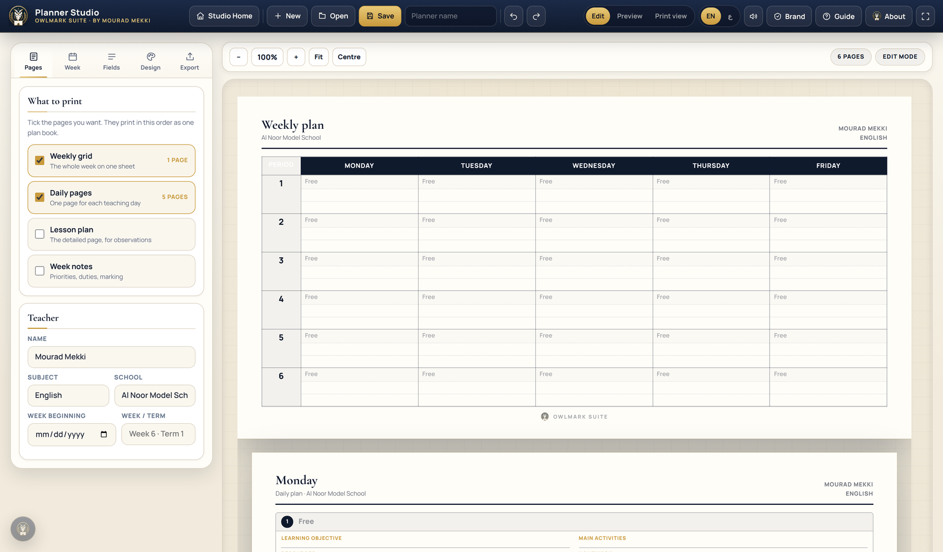The height and width of the screenshot is (552, 943).
Task: Tick the Week notes checkbox
Action: 40,271
